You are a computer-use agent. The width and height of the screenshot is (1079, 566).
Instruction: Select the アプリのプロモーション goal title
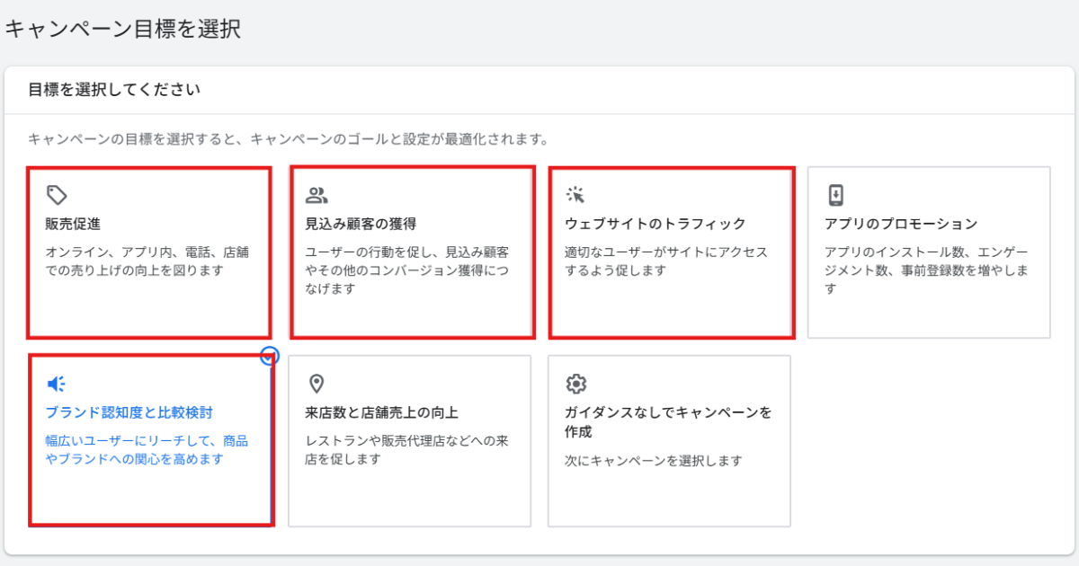[x=900, y=224]
